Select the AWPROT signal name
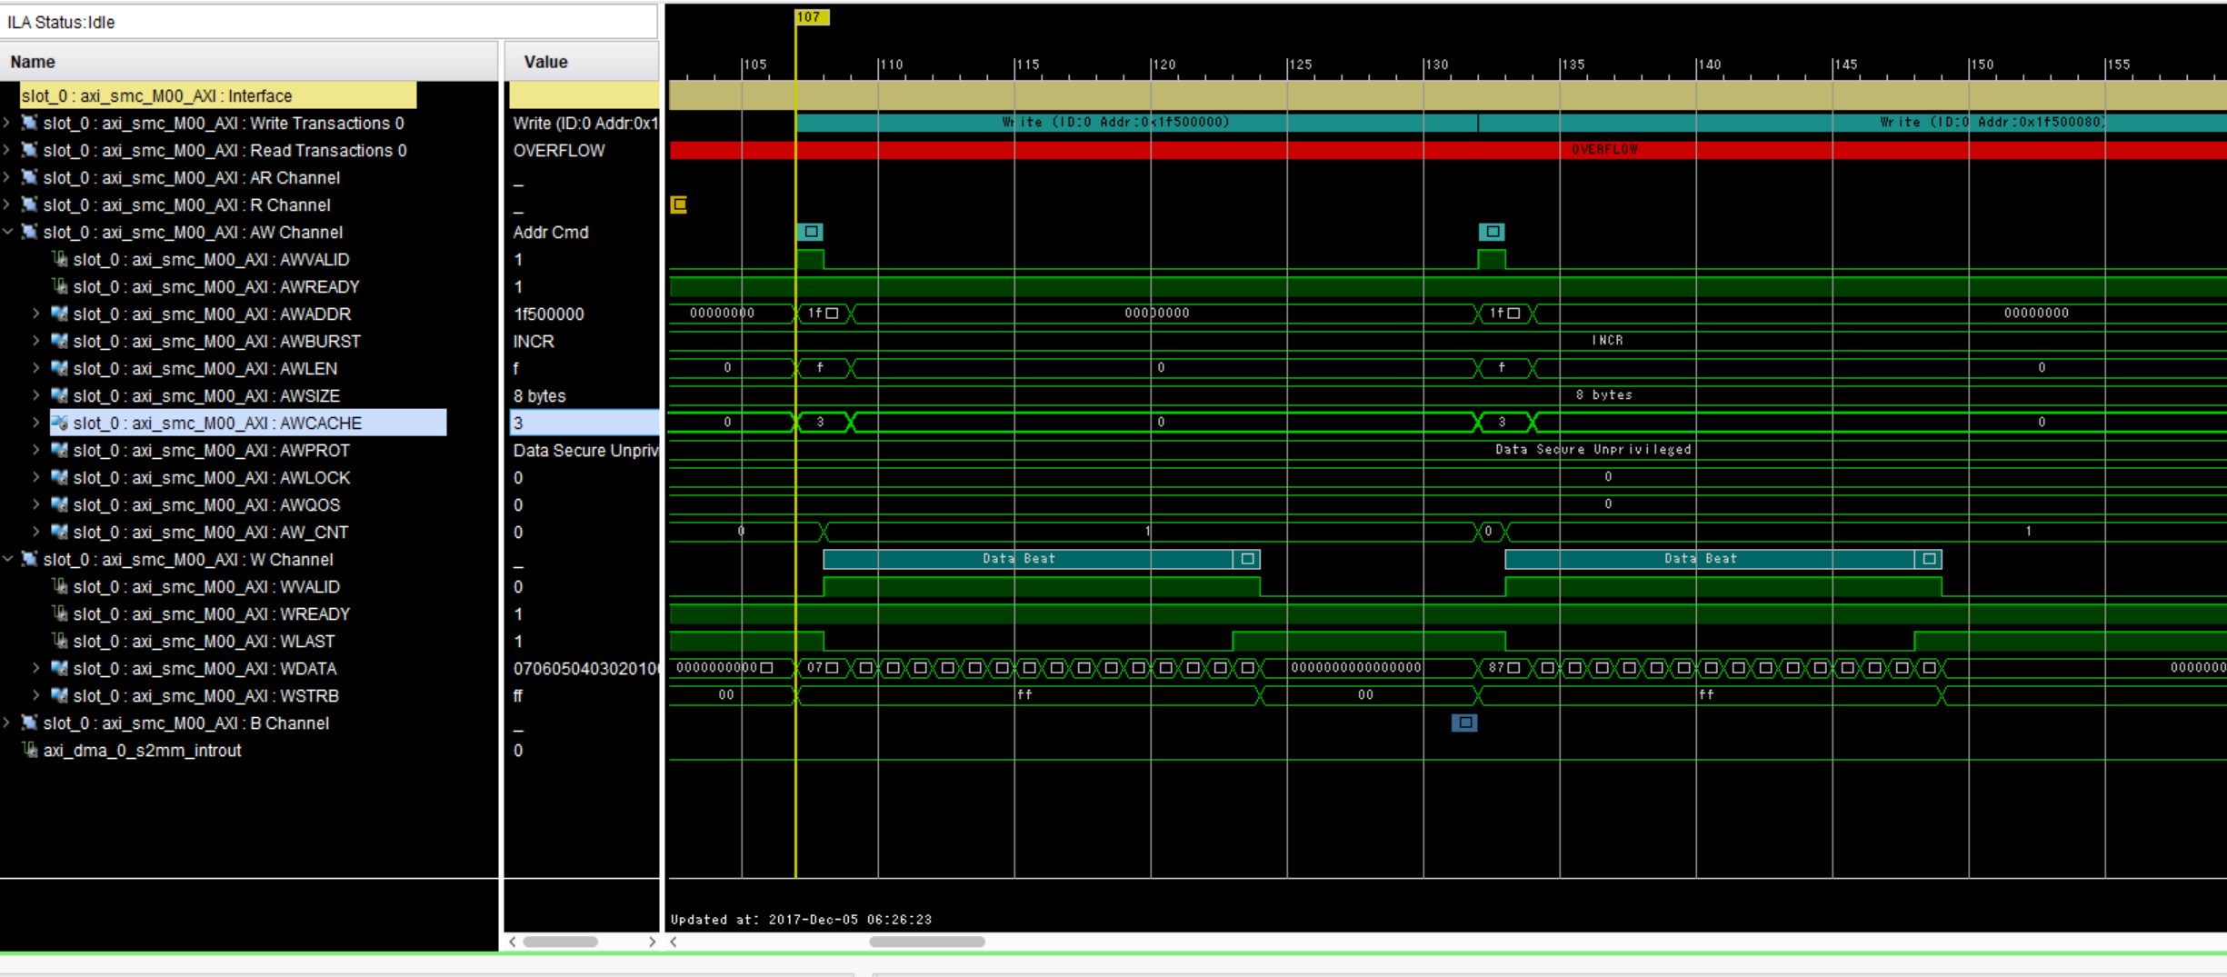This screenshot has width=2227, height=977. click(211, 450)
